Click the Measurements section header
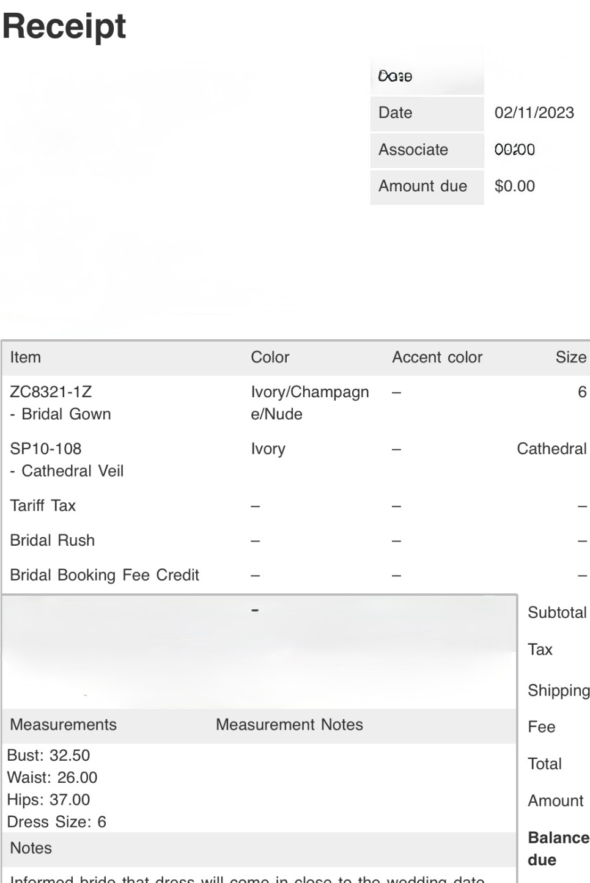The width and height of the screenshot is (590, 883). (x=63, y=725)
